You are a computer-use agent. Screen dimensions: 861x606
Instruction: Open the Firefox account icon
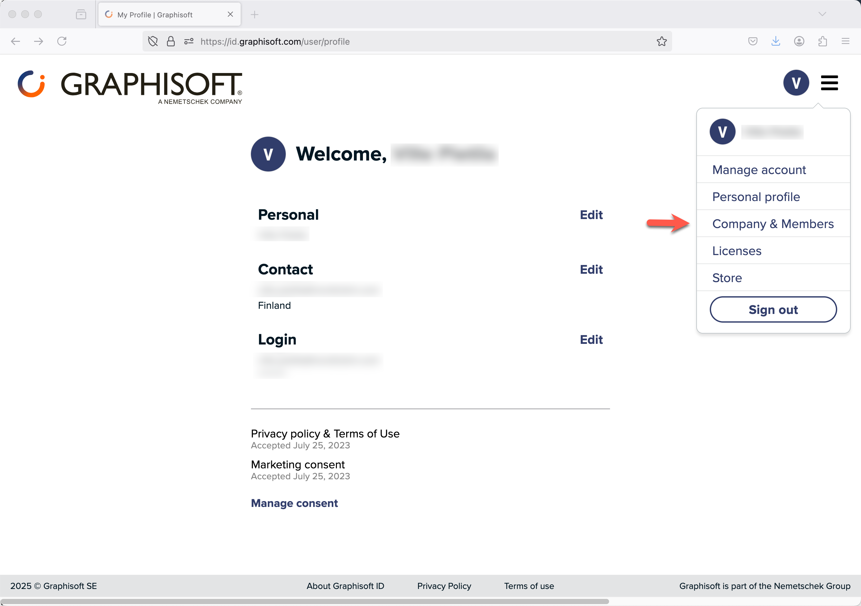point(799,41)
